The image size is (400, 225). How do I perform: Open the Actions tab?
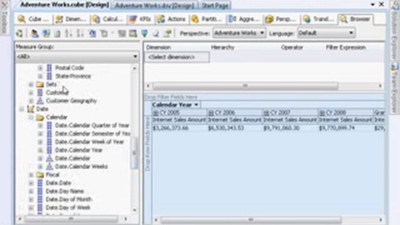tap(172, 19)
